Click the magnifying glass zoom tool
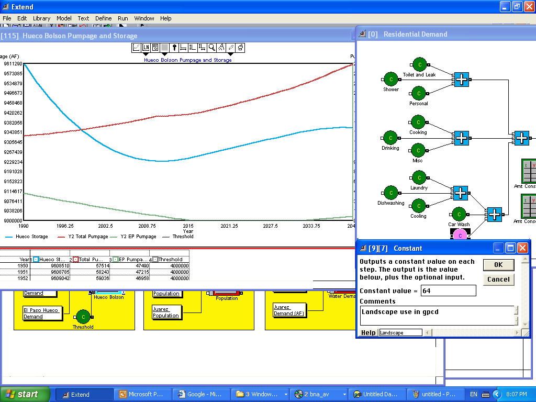The width and height of the screenshot is (536, 402). click(x=212, y=48)
